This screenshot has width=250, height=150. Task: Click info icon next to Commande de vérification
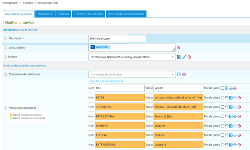[x=179, y=74]
